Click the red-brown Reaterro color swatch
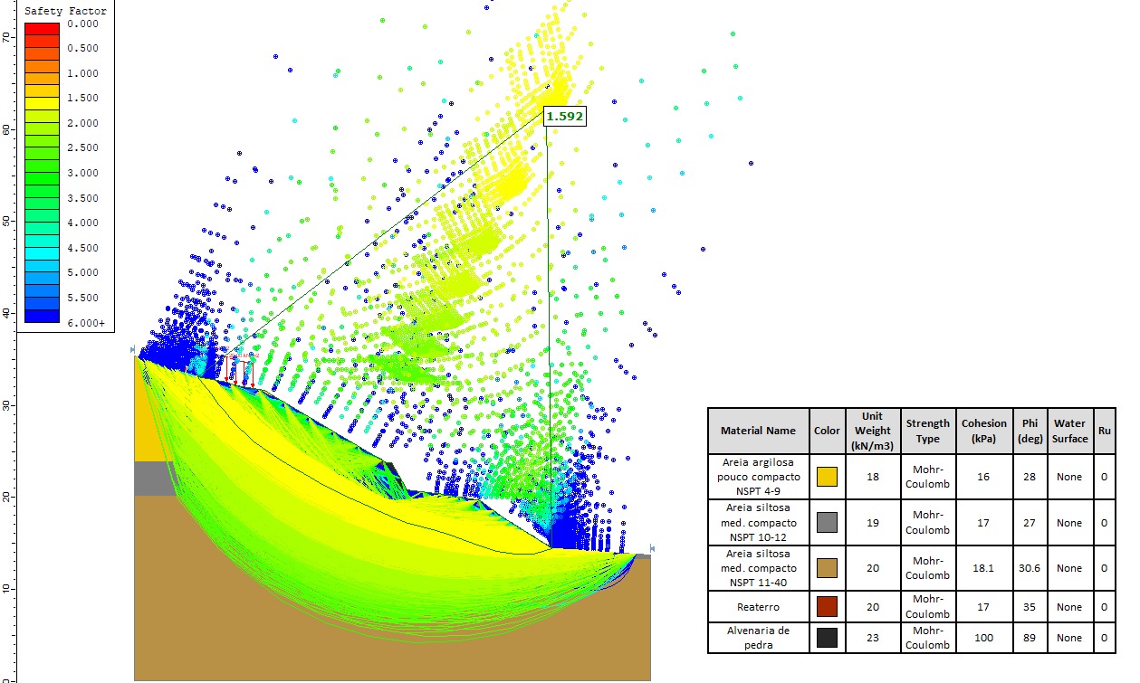The image size is (1140, 683). click(826, 606)
